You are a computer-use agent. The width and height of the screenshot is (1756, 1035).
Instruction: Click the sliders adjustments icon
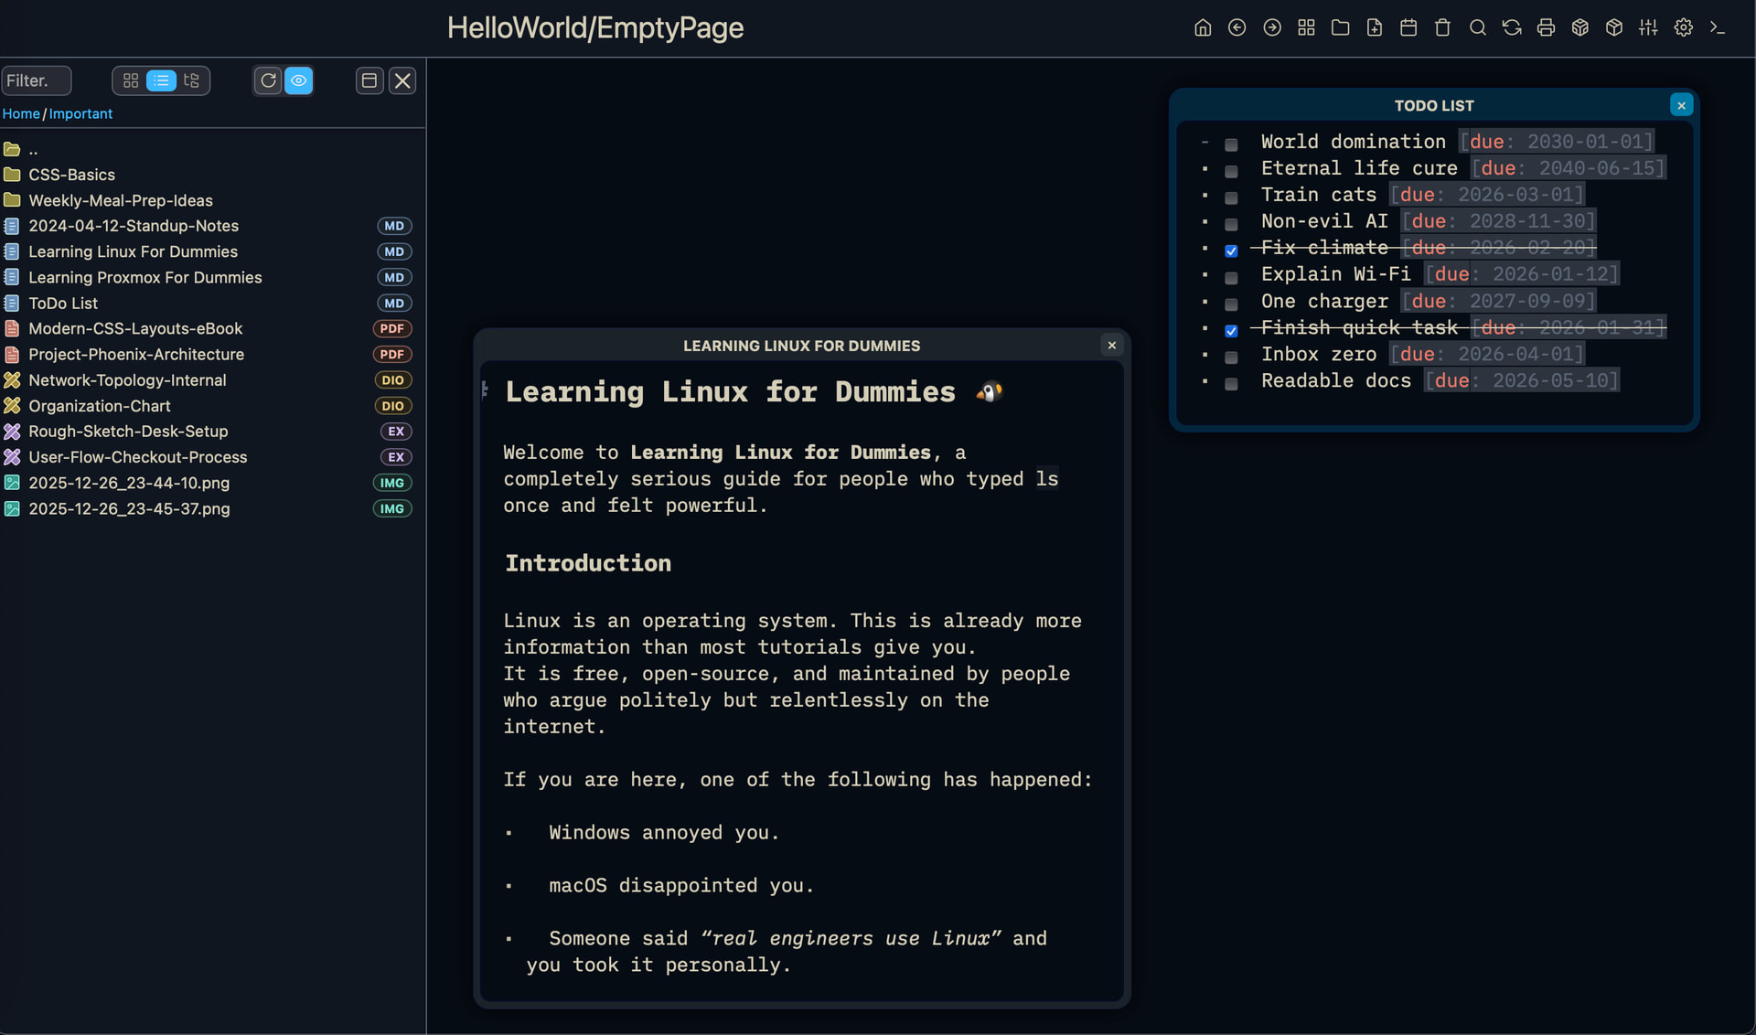pos(1648,27)
